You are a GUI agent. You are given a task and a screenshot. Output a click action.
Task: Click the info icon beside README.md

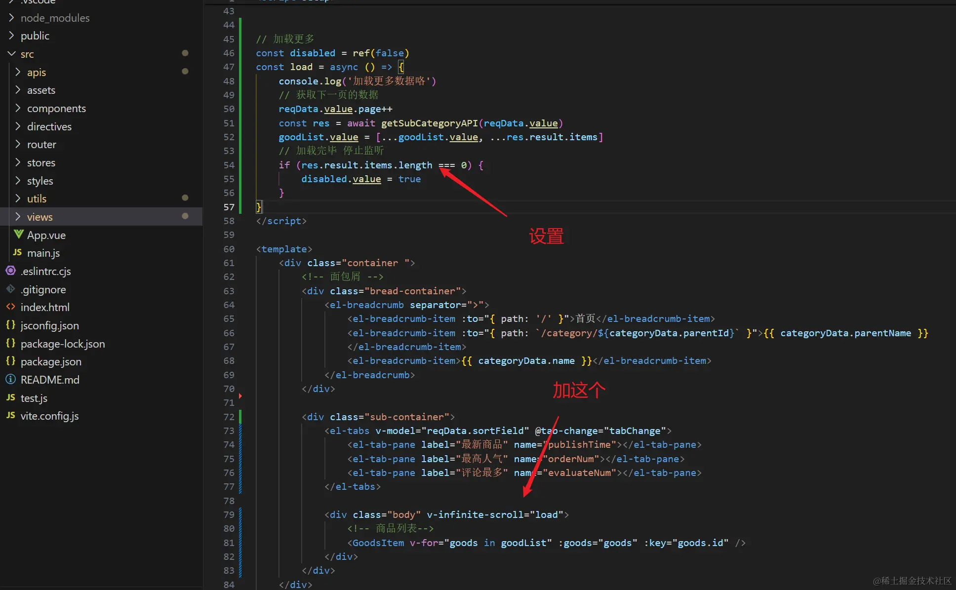pyautogui.click(x=10, y=379)
